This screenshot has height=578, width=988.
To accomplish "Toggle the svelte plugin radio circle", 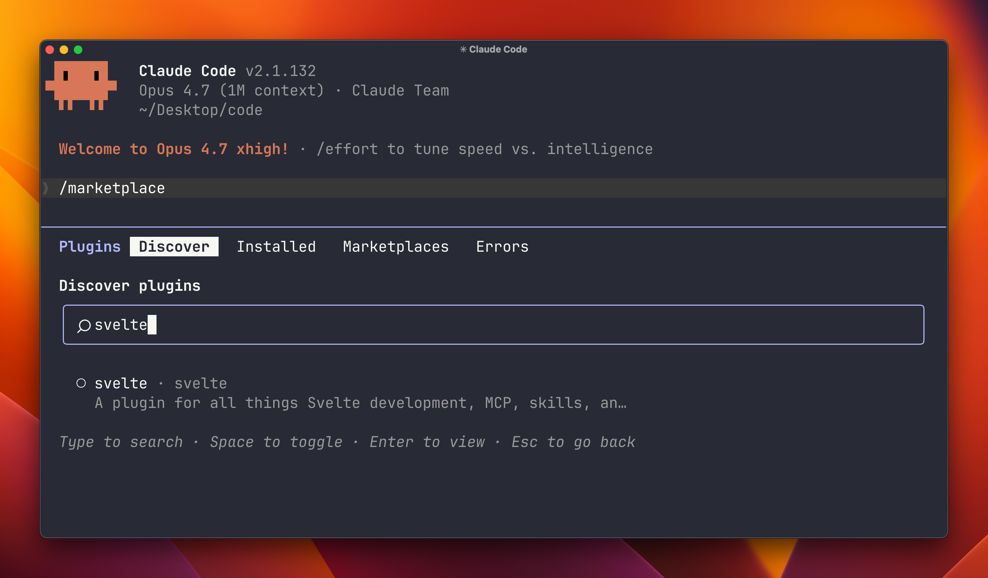I will click(81, 383).
